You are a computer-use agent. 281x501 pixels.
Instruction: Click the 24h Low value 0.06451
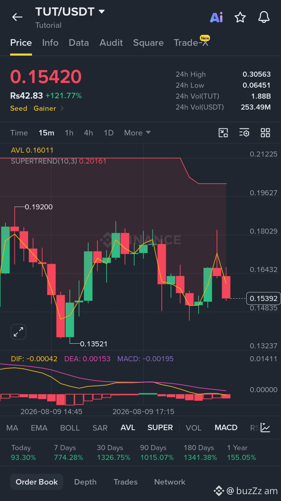(x=256, y=85)
